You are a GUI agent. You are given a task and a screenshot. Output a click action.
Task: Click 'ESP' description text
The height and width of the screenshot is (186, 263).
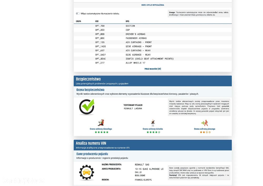(128, 30)
